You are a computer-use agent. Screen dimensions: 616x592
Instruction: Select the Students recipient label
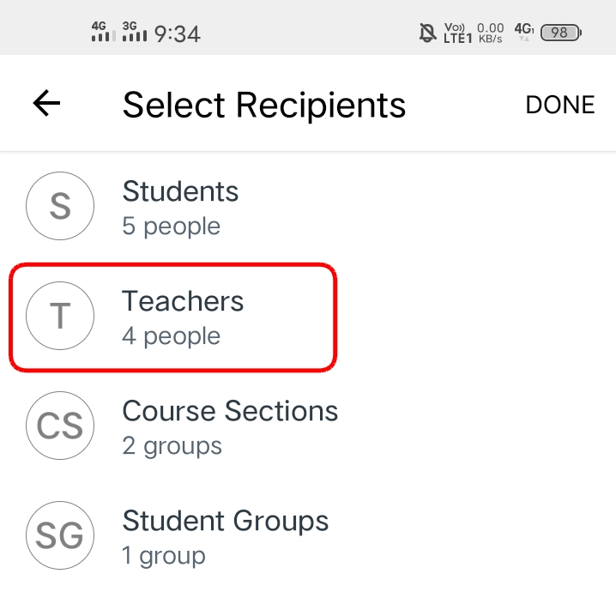(180, 190)
